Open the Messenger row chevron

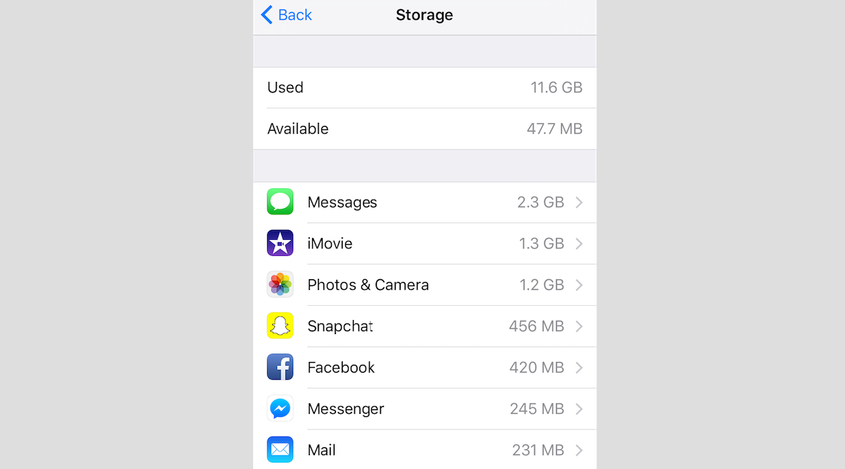579,409
